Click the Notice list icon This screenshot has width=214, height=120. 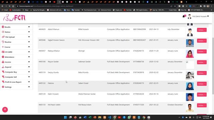[x=3, y=32]
